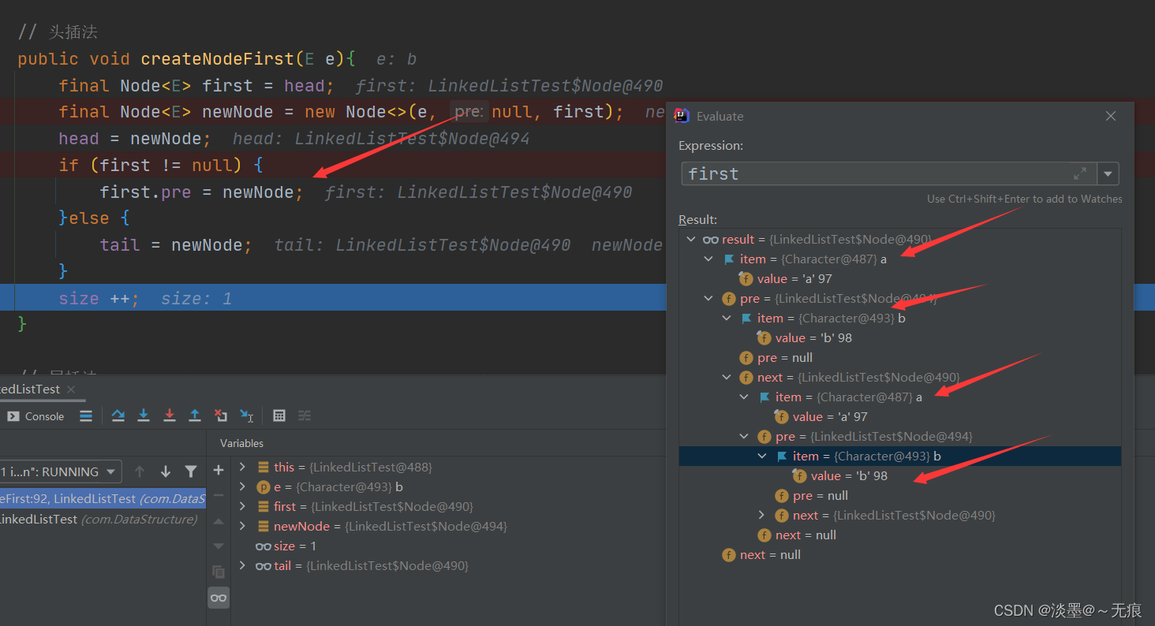Click the Remove Watch minus icon

point(219,496)
